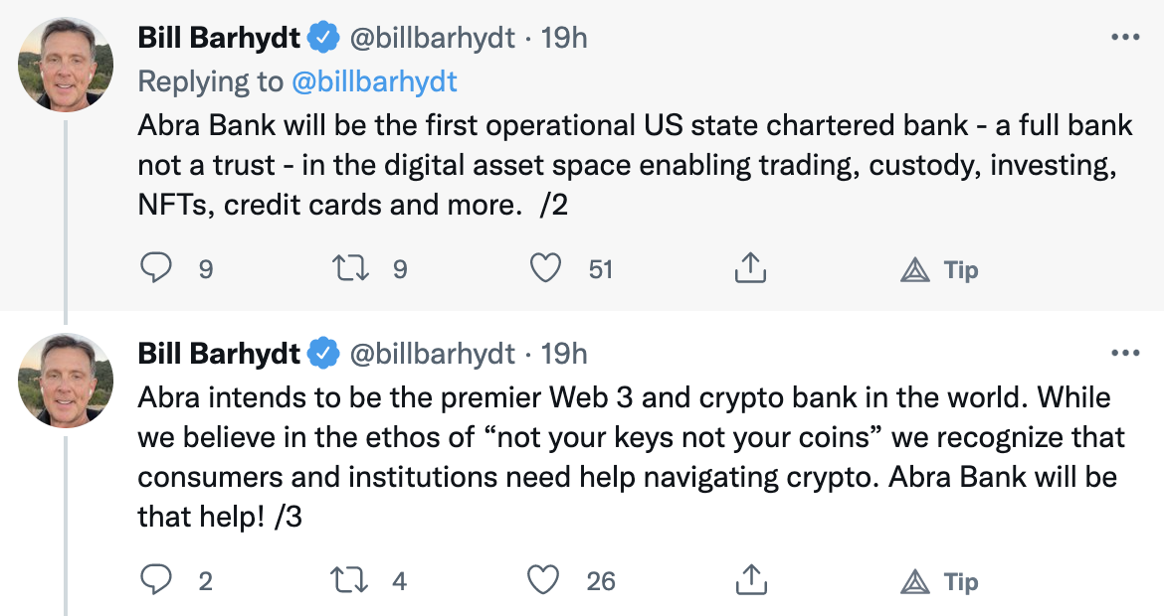
Task: Click the 19h timestamp on first tweet
Action: [565, 38]
